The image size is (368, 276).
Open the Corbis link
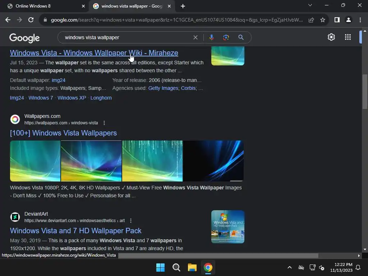(188, 88)
